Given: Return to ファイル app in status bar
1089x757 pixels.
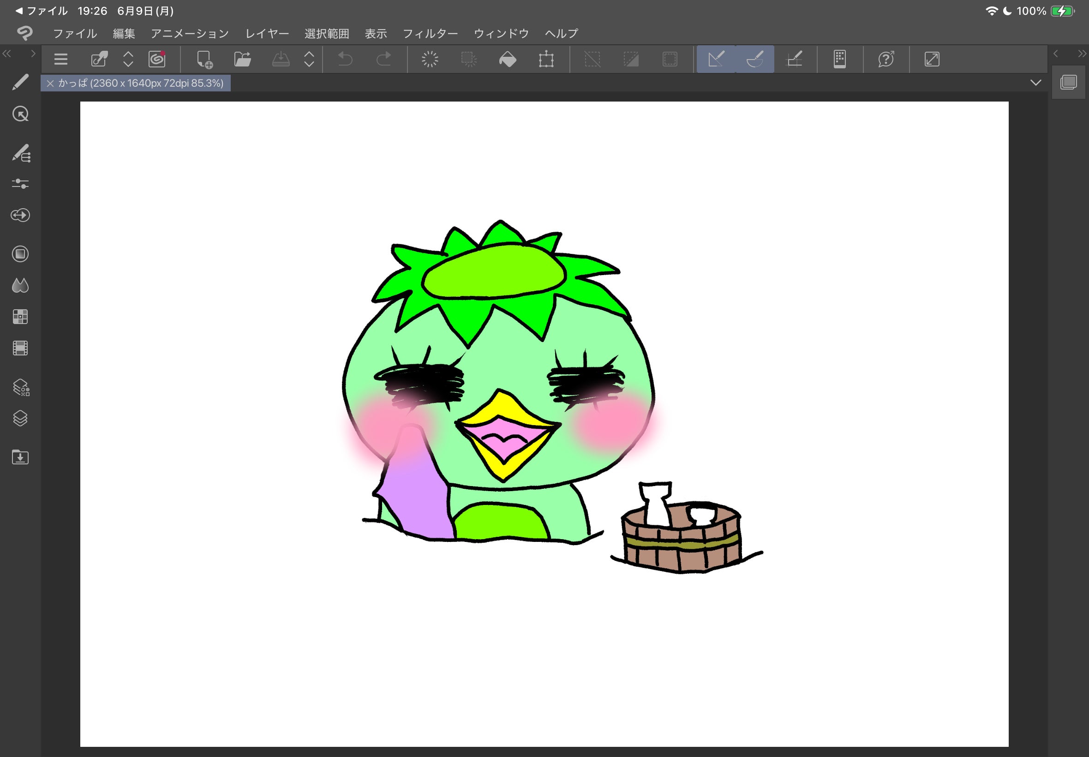Looking at the screenshot, I should [x=42, y=11].
